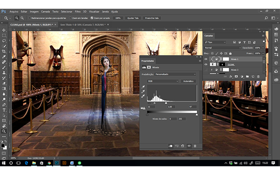Select the Hand tool
Screen dimensions: 280x175
point(4,126)
